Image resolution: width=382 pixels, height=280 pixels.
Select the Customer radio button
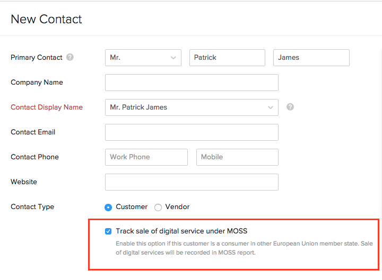click(108, 207)
